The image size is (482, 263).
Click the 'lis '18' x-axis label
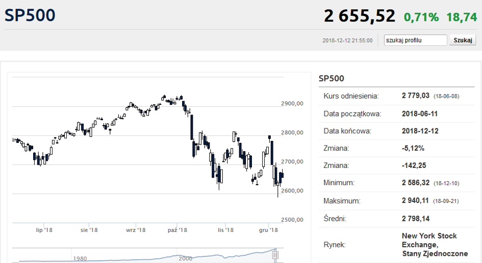(225, 230)
